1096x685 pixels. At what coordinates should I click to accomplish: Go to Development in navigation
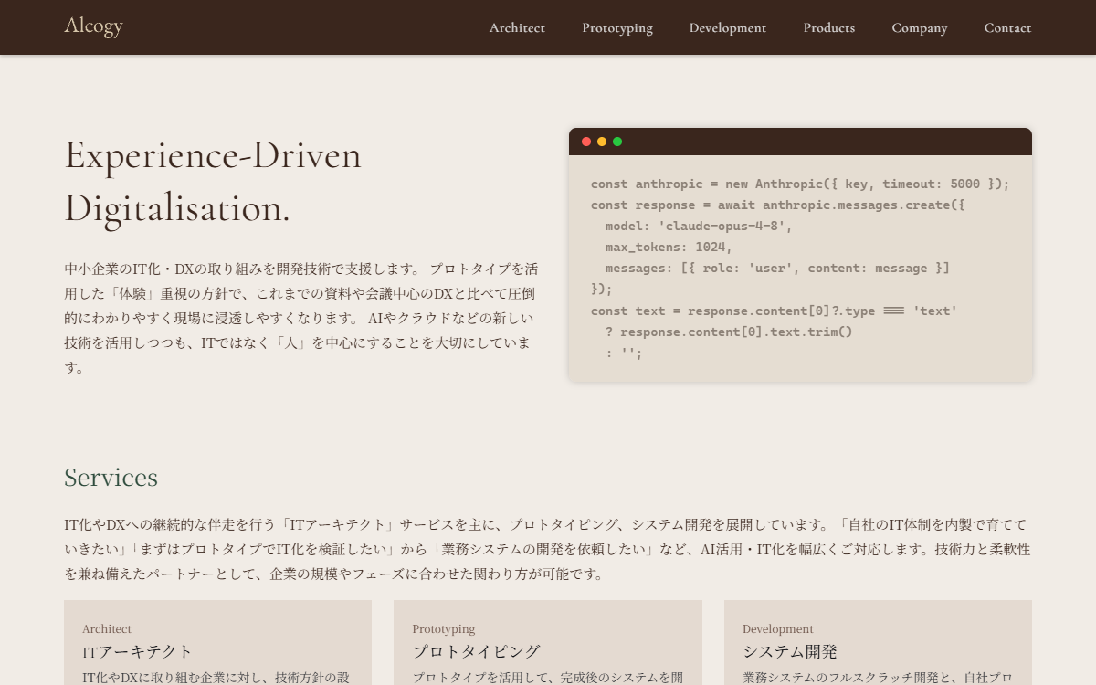point(728,27)
